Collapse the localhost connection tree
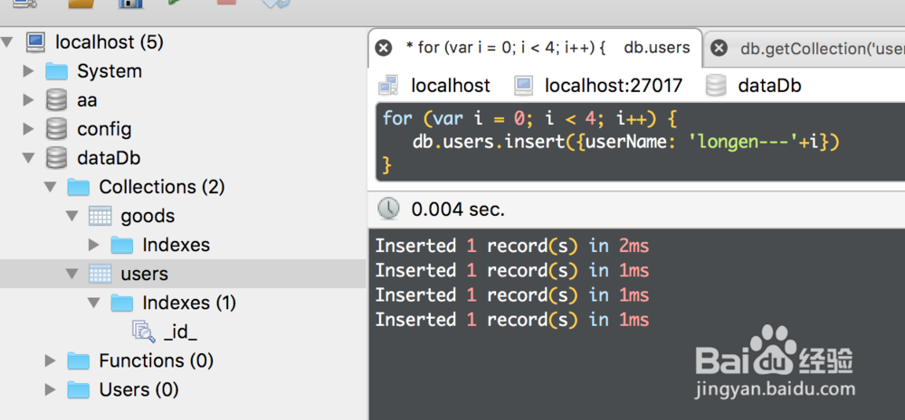 8,42
